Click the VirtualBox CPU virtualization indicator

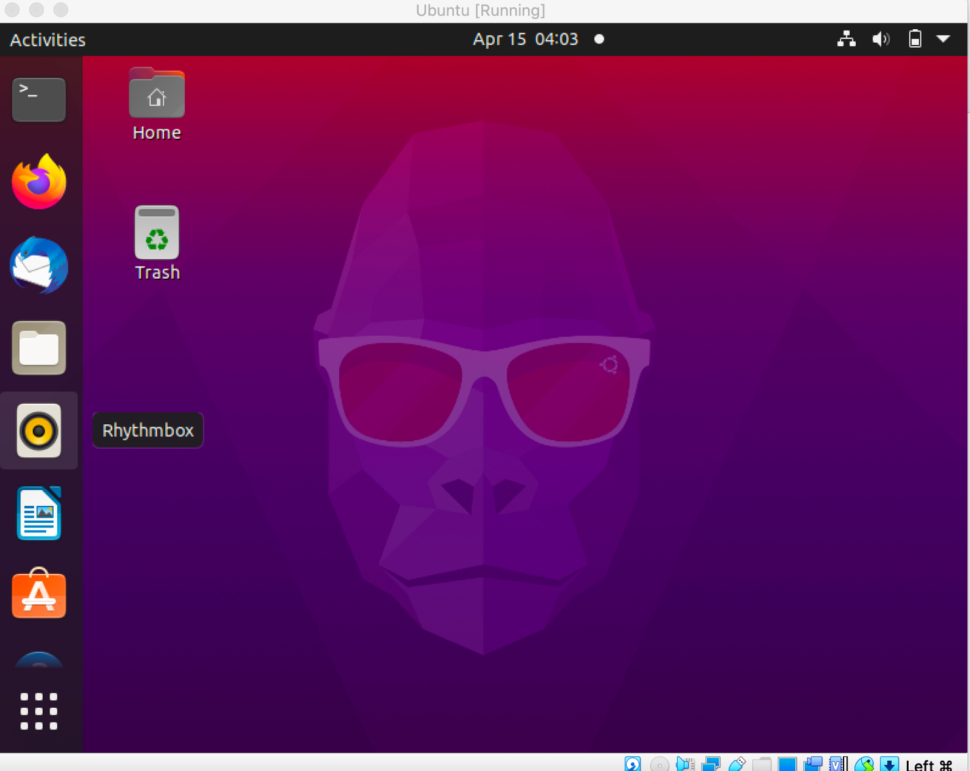(x=838, y=764)
